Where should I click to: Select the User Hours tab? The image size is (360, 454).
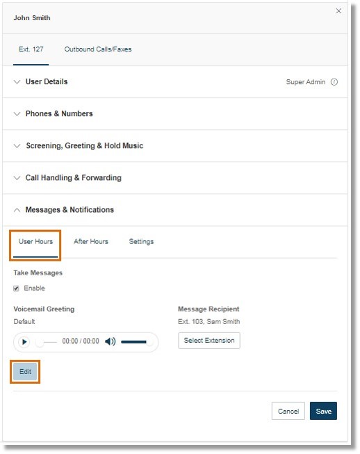tap(35, 241)
